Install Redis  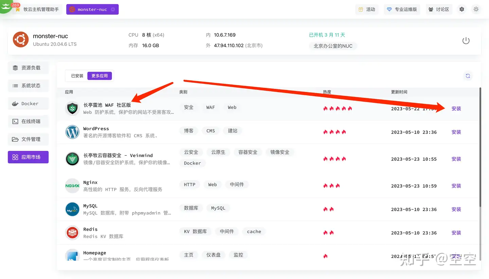456,233
